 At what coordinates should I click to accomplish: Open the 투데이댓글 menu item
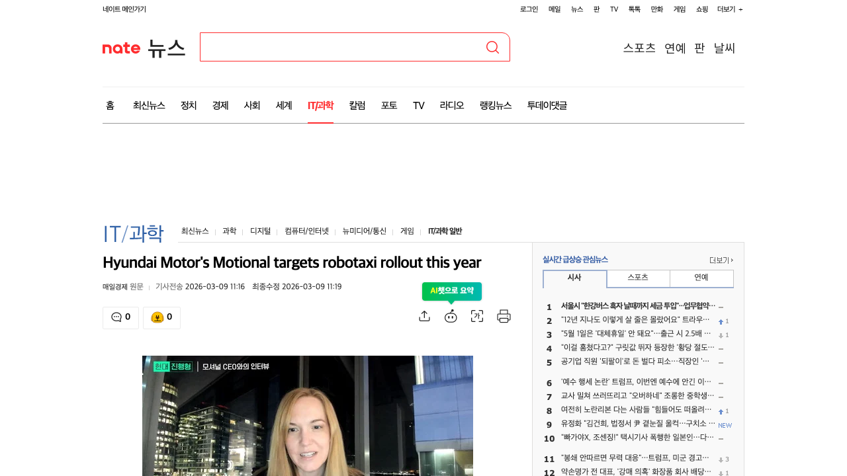tap(547, 105)
